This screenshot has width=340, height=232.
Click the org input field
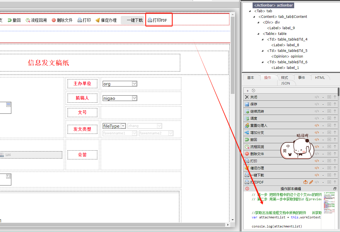pyautogui.click(x=120, y=84)
